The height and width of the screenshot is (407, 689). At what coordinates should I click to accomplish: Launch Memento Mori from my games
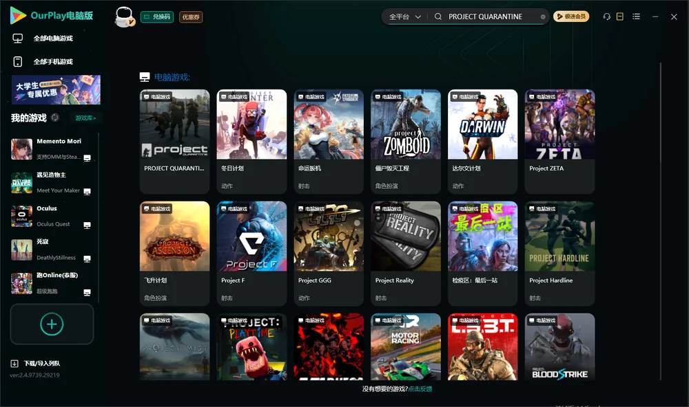(50, 149)
